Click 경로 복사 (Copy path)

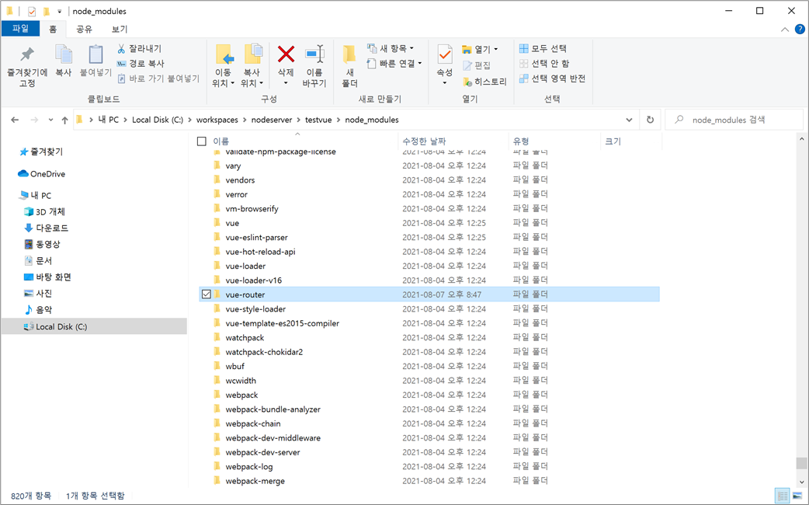tap(141, 64)
